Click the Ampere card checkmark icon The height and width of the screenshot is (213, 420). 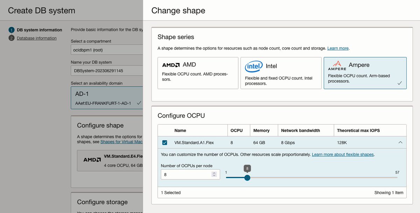pos(399,83)
